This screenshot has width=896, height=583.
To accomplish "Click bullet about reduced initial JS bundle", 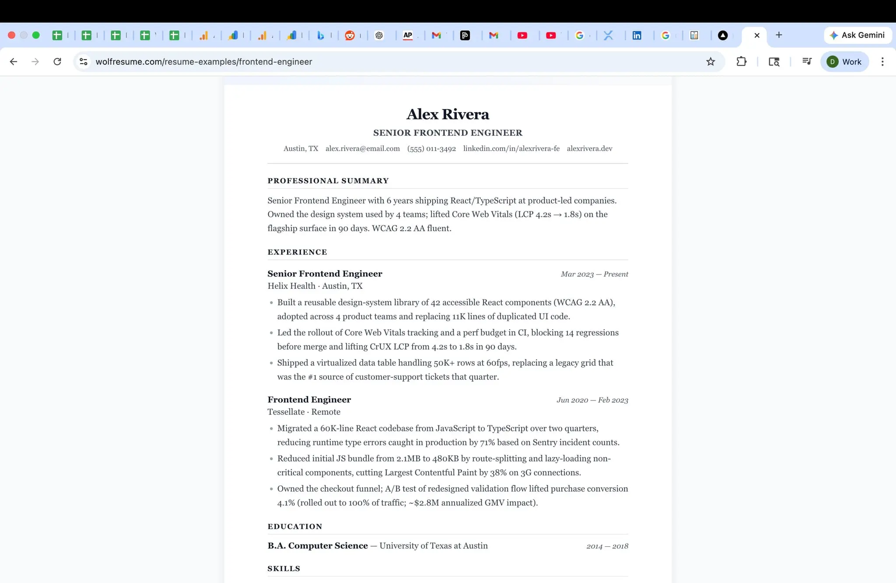I will click(444, 465).
